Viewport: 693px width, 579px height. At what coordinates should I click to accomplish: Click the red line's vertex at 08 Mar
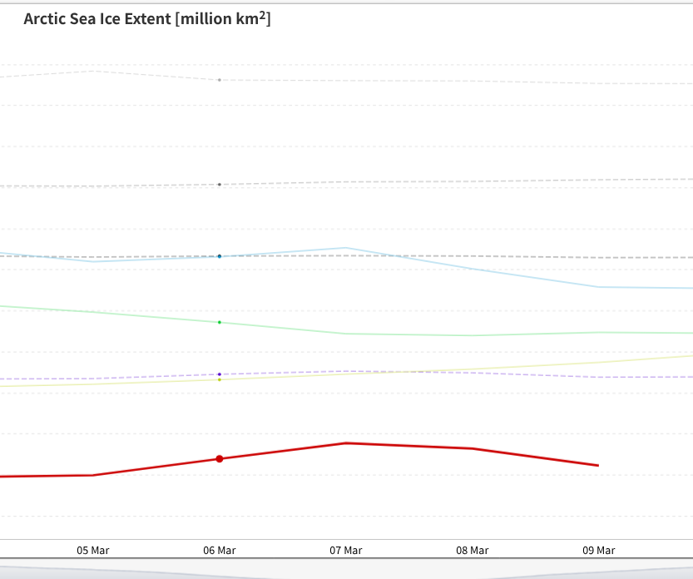point(473,448)
